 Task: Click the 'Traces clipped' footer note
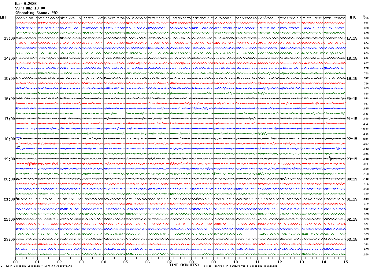click(x=240, y=266)
